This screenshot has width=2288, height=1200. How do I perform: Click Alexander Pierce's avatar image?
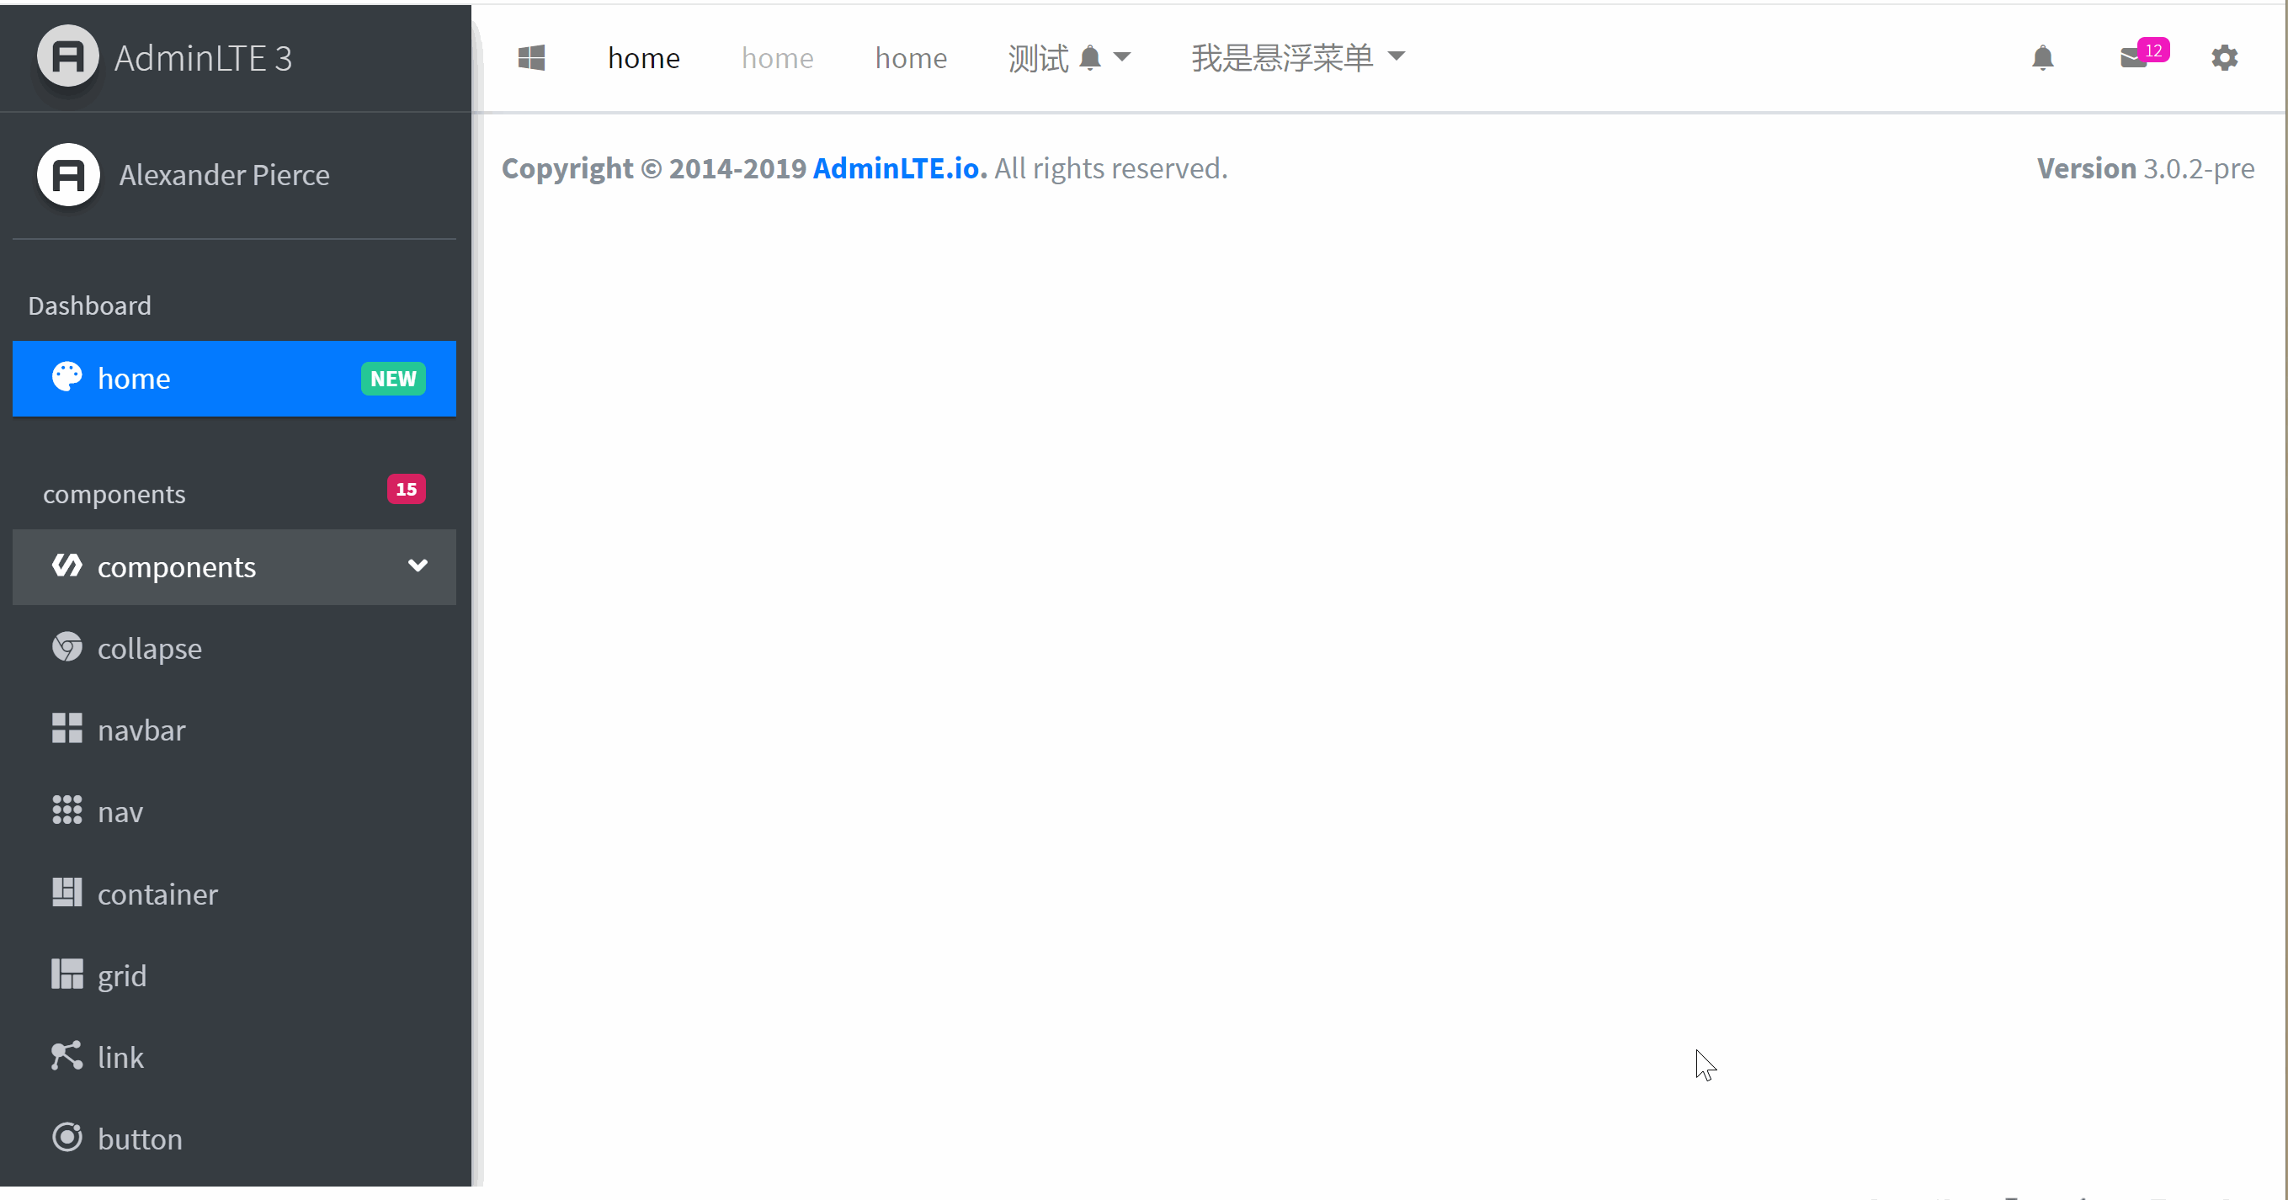point(67,175)
